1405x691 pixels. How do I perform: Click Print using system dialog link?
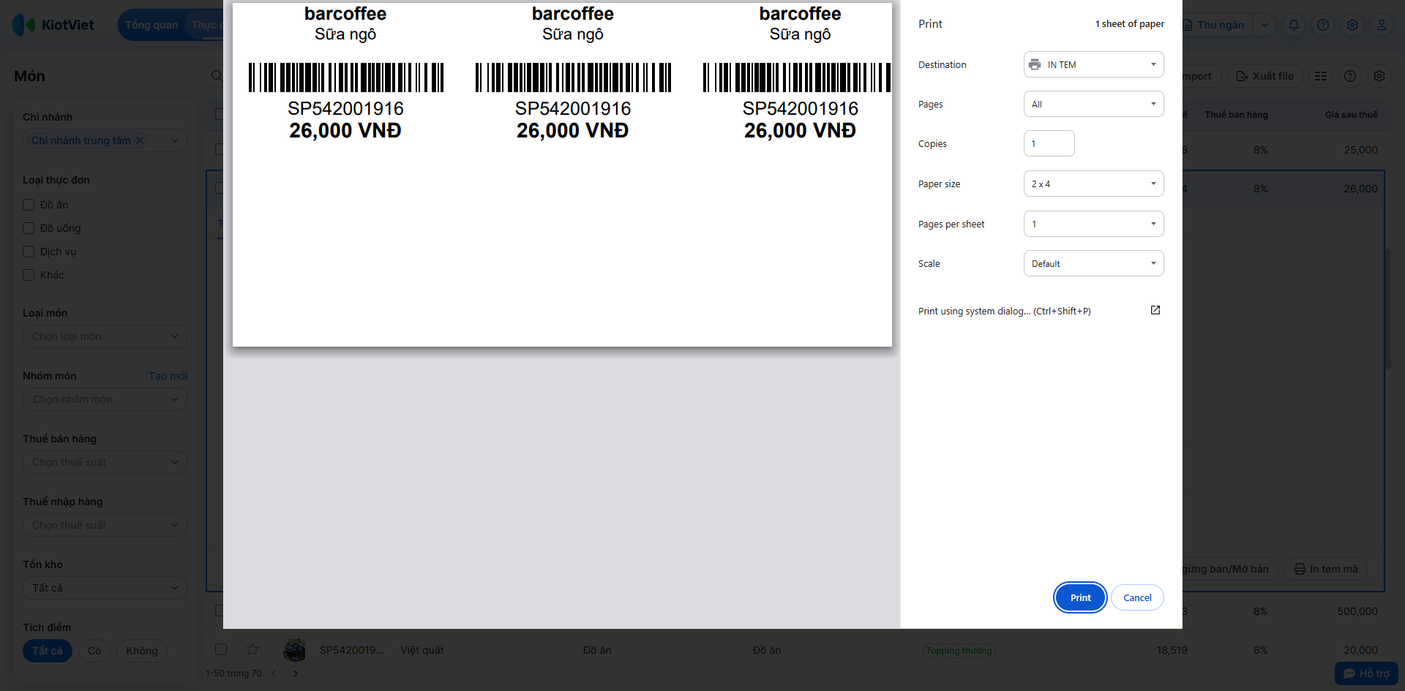coord(1004,311)
